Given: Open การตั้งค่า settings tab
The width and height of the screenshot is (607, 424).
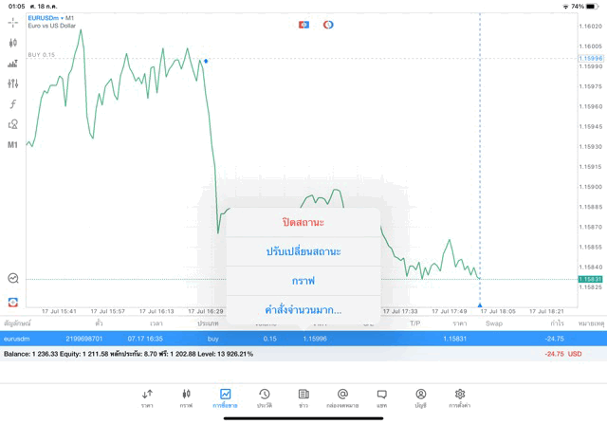Looking at the screenshot, I should click(x=460, y=397).
